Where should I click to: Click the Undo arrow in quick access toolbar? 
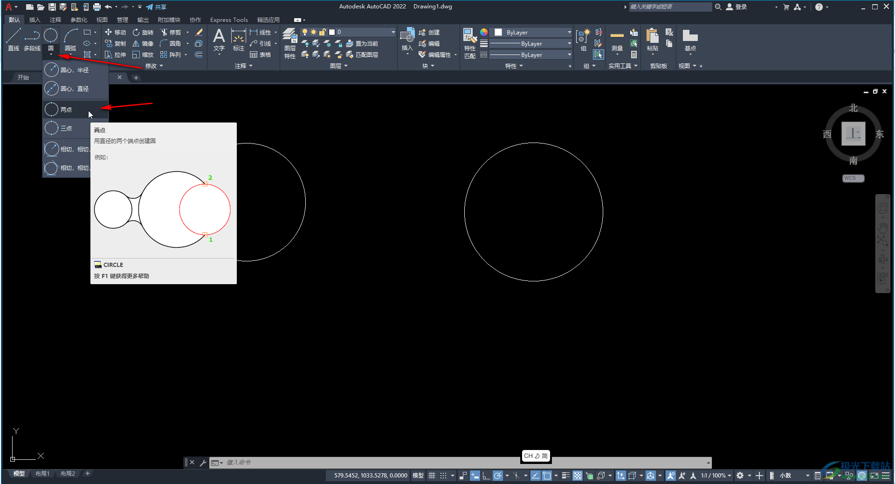click(x=108, y=7)
